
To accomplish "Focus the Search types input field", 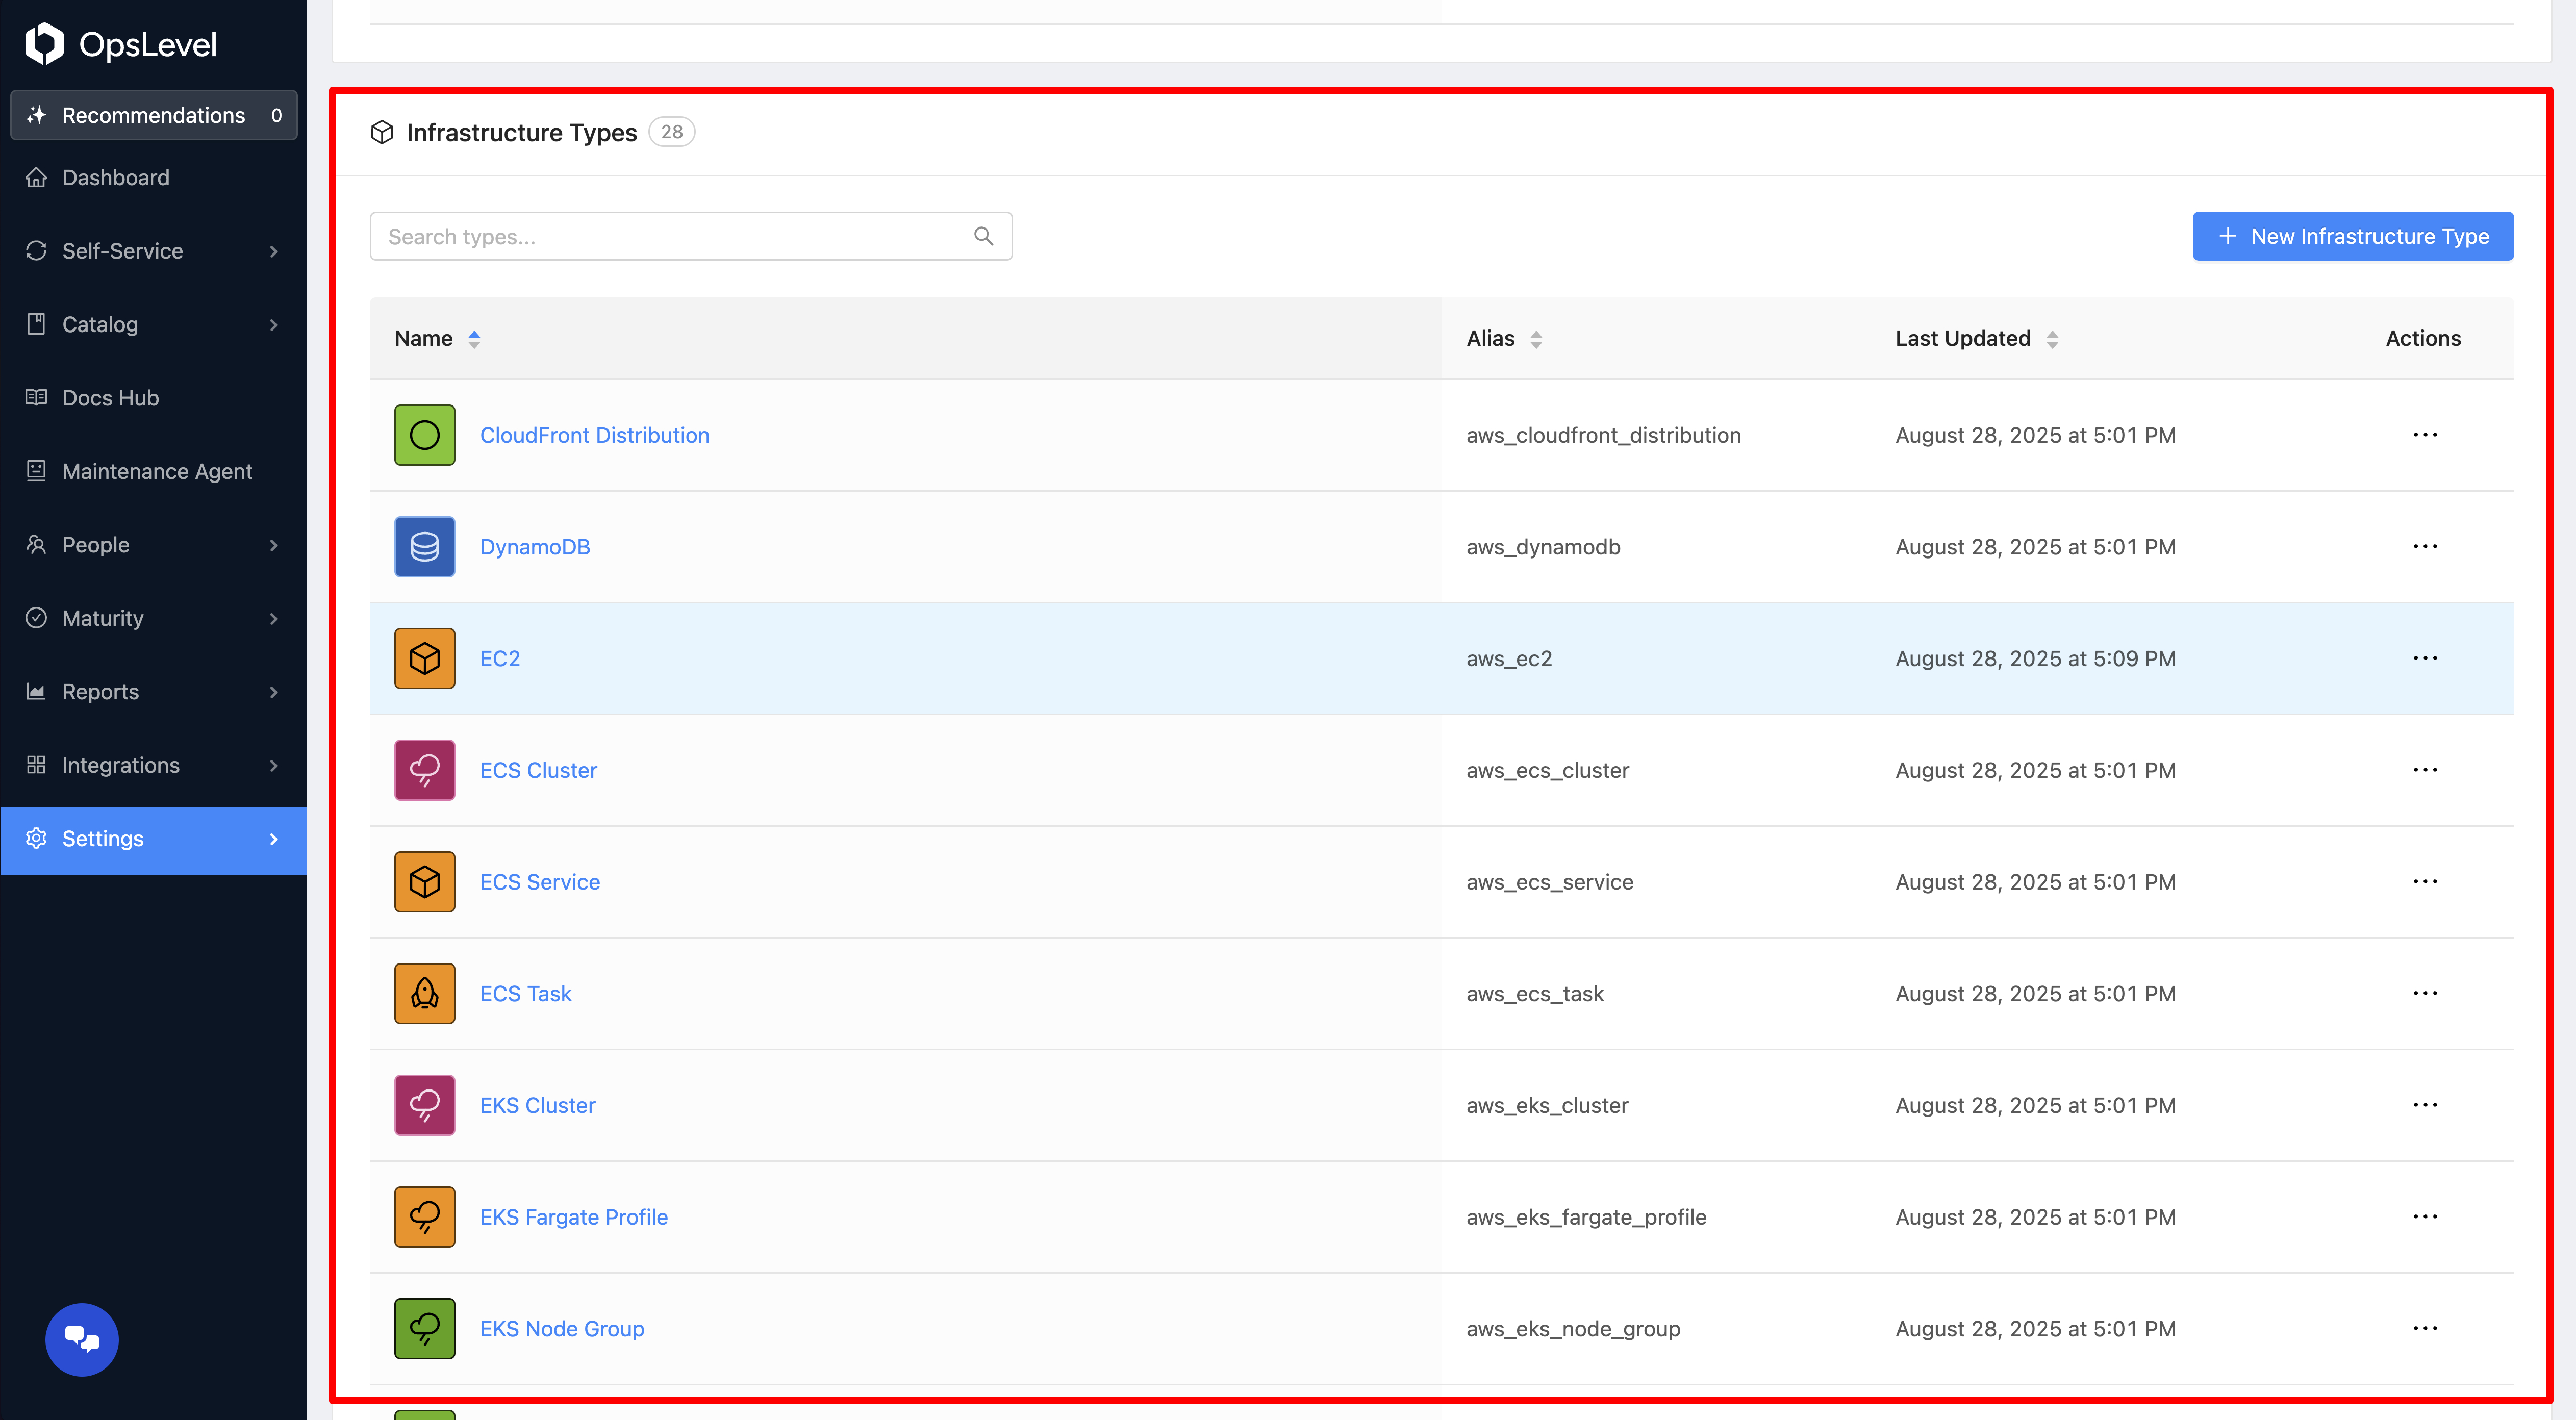I will (670, 236).
